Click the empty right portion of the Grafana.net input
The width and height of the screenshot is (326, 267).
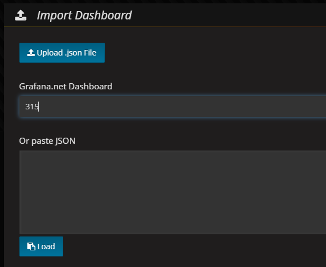click(x=228, y=107)
